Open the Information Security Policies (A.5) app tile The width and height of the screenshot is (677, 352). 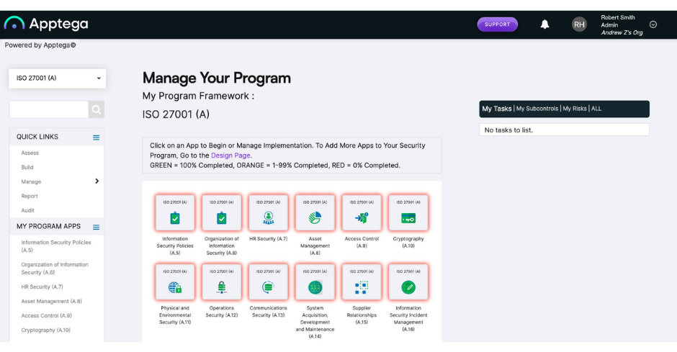175,212
